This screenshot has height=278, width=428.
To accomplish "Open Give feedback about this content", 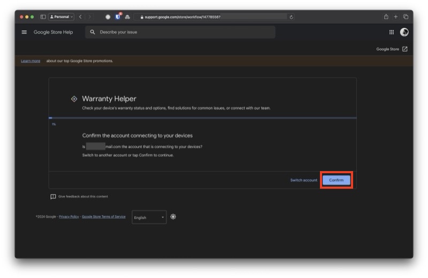I will (x=83, y=196).
